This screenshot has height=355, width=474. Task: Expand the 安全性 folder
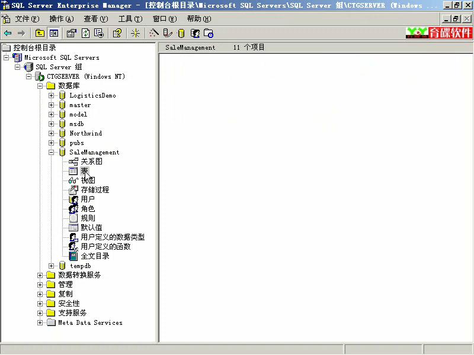tap(40, 304)
